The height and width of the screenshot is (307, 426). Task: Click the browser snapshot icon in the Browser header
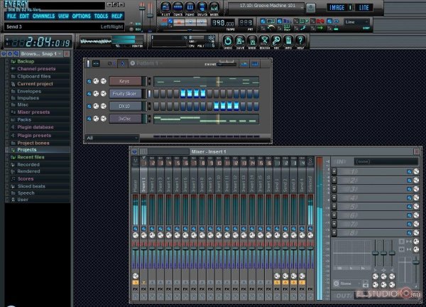16,54
